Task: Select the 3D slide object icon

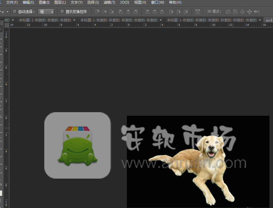Action: 249,12
